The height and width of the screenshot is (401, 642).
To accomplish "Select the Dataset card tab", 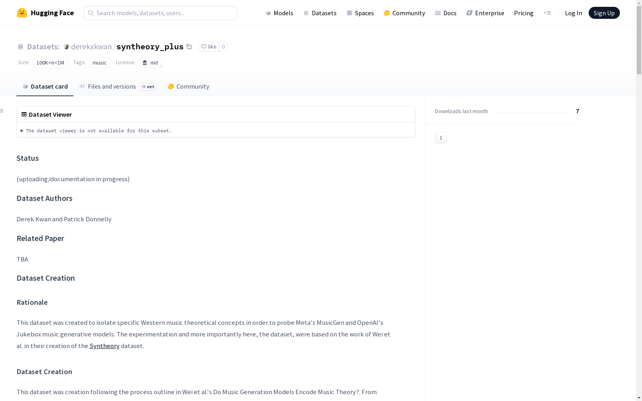I will [x=45, y=87].
